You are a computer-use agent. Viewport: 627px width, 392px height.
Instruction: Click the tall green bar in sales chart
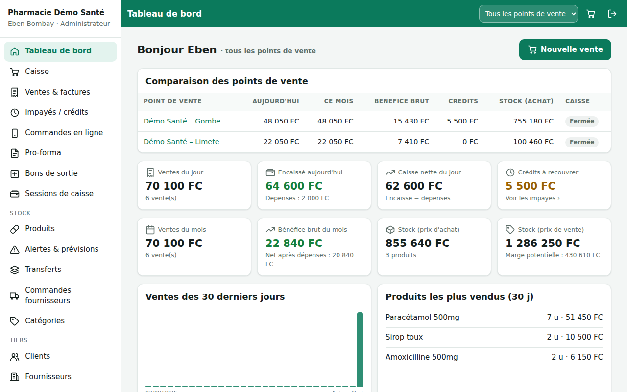(x=360, y=349)
